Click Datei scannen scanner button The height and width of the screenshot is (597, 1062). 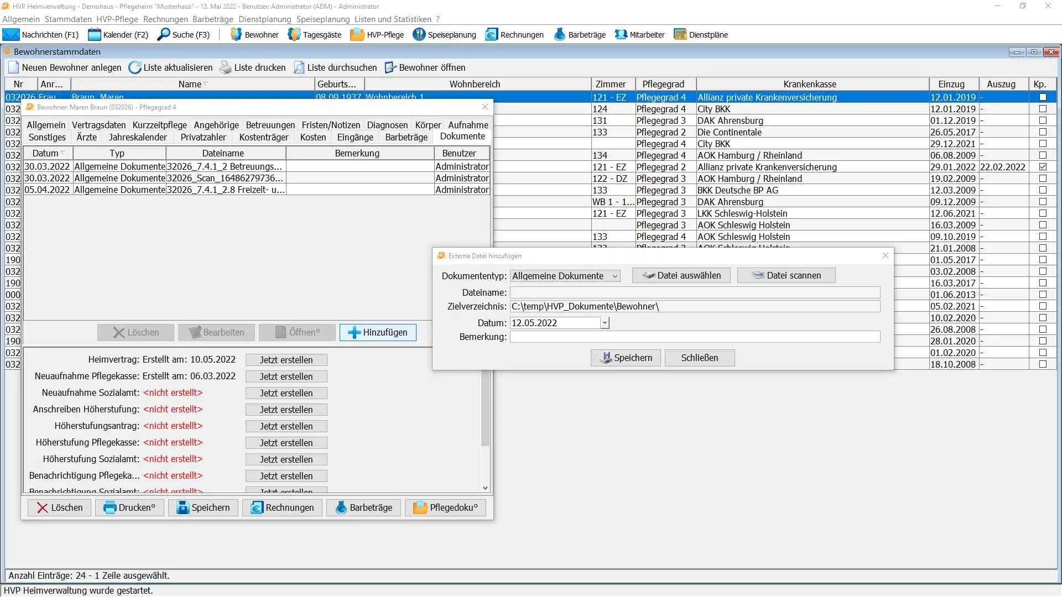tap(786, 275)
